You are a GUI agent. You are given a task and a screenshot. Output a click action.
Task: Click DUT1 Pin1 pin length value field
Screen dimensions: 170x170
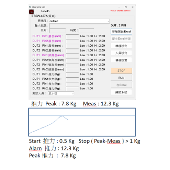tap(72, 36)
